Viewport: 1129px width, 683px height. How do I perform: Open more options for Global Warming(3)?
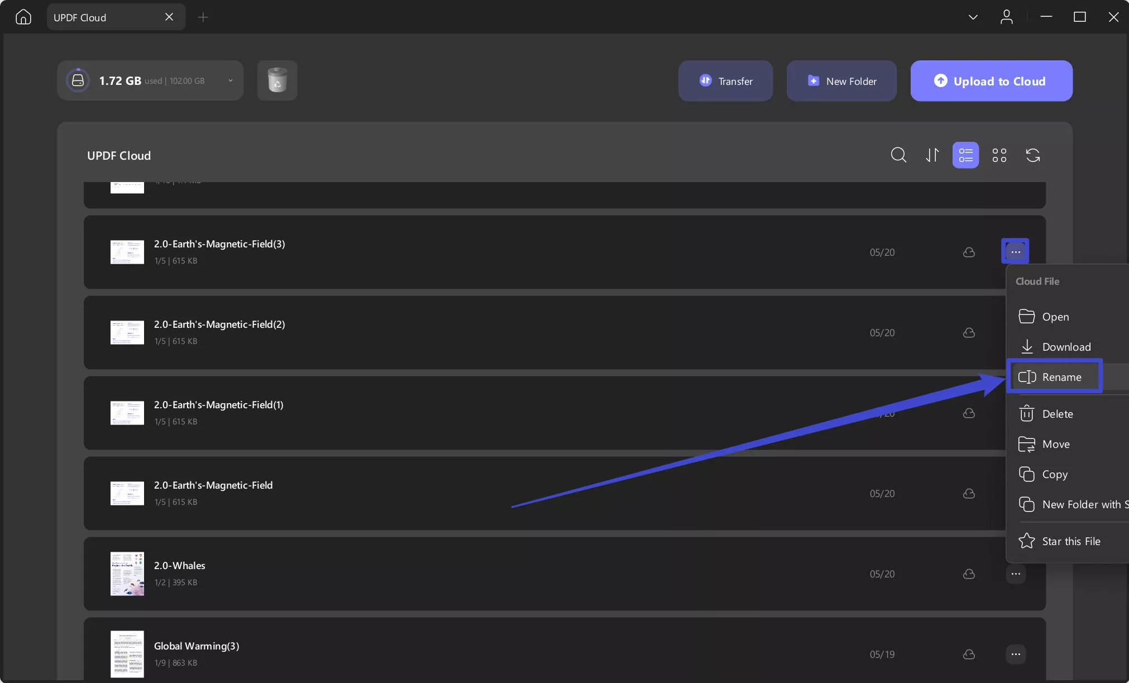(x=1016, y=655)
